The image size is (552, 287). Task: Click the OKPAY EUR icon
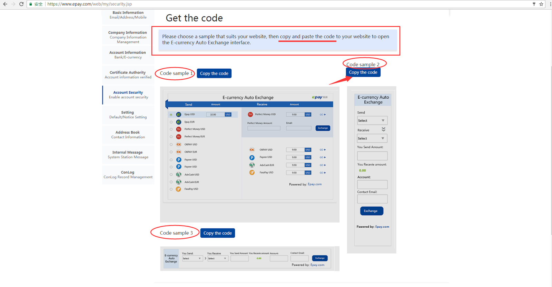click(x=179, y=152)
